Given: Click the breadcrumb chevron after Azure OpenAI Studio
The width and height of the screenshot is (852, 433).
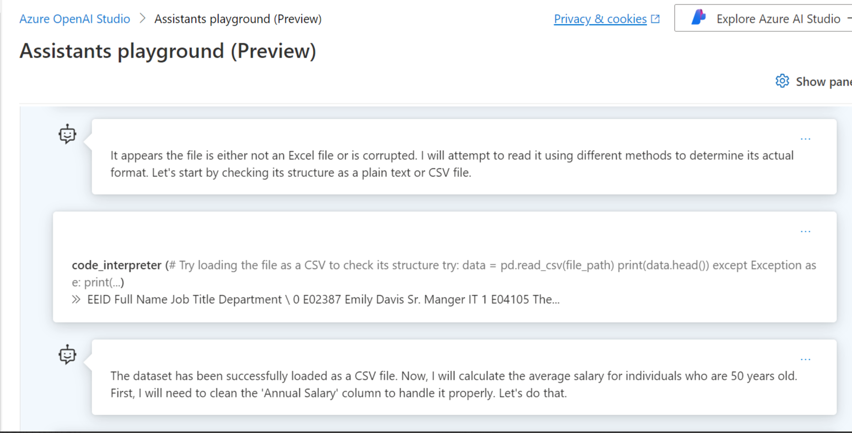Looking at the screenshot, I should 143,19.
